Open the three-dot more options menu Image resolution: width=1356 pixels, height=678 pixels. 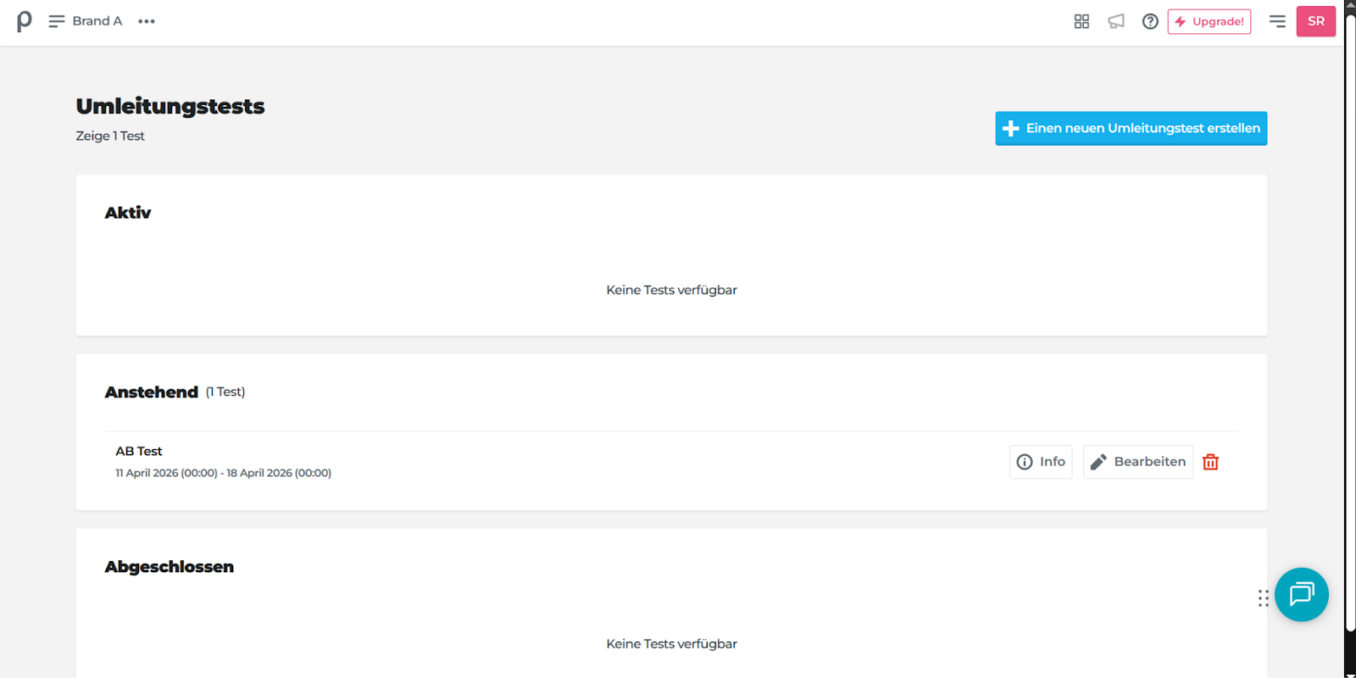tap(147, 21)
